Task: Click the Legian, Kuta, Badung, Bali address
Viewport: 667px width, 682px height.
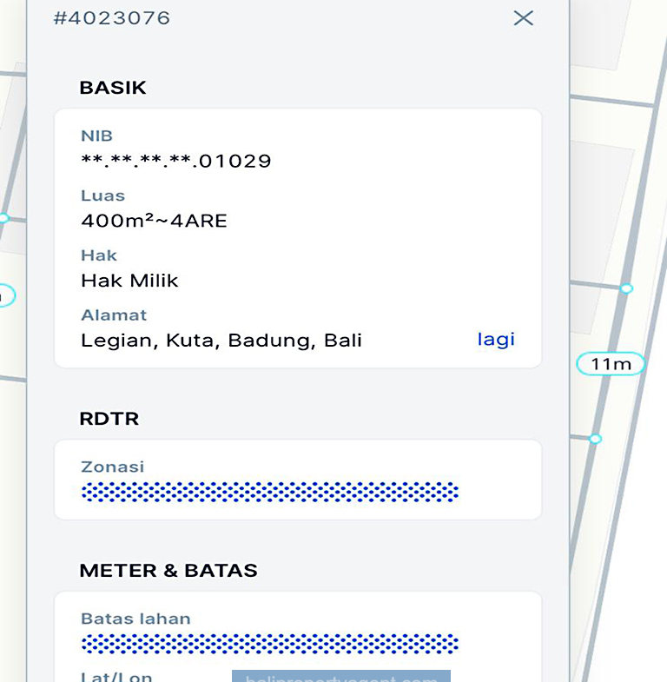Action: point(221,340)
